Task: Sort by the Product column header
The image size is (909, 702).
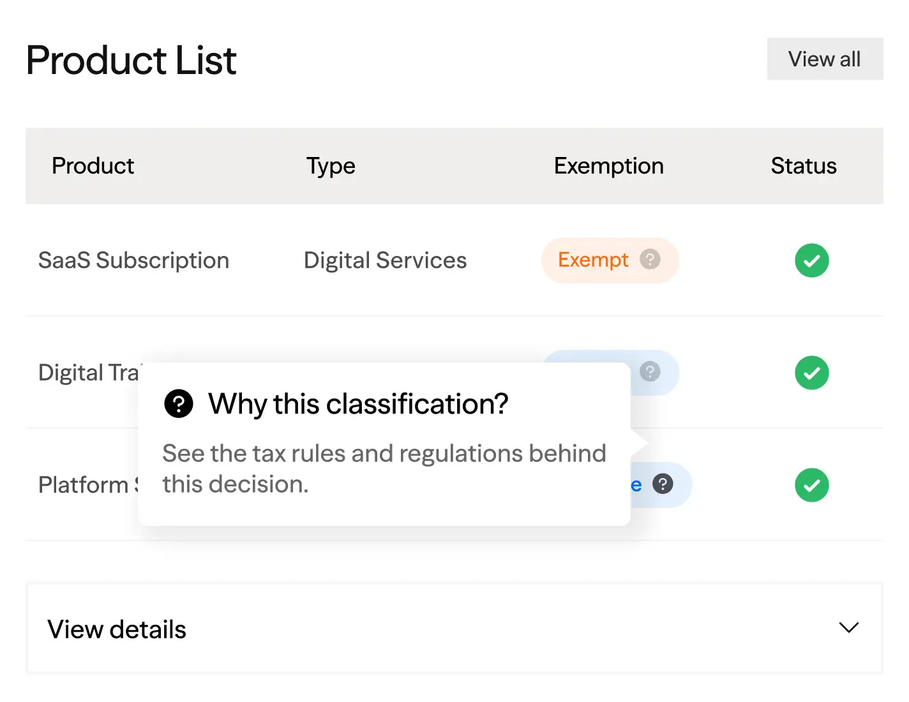Action: coord(93,166)
